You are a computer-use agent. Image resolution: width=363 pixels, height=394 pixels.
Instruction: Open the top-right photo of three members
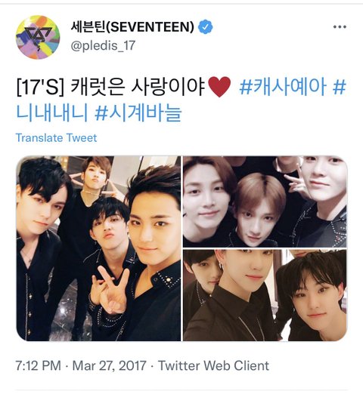pyautogui.click(x=265, y=202)
